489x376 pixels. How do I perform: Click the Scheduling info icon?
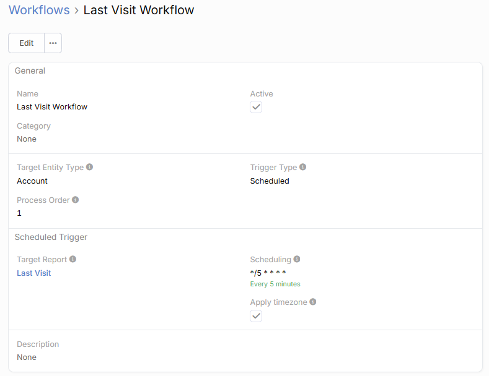click(297, 259)
